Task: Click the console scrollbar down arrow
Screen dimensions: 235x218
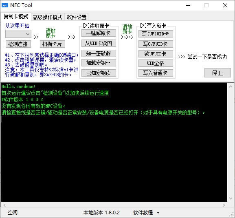Action: (231, 198)
